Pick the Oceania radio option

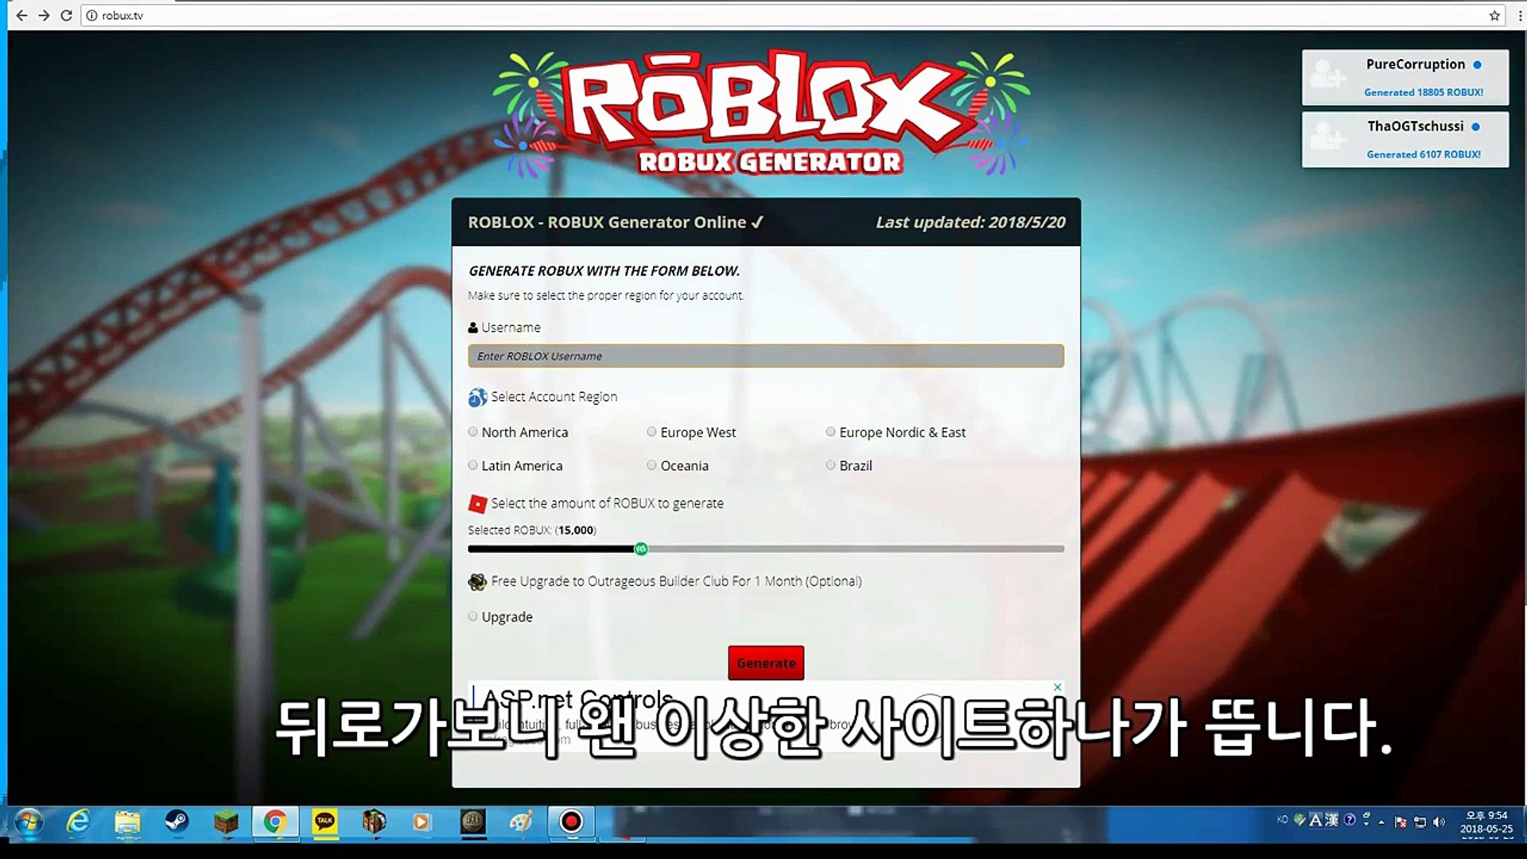[652, 465]
